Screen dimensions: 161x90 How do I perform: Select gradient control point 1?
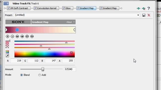pyautogui.click(x=17, y=30)
